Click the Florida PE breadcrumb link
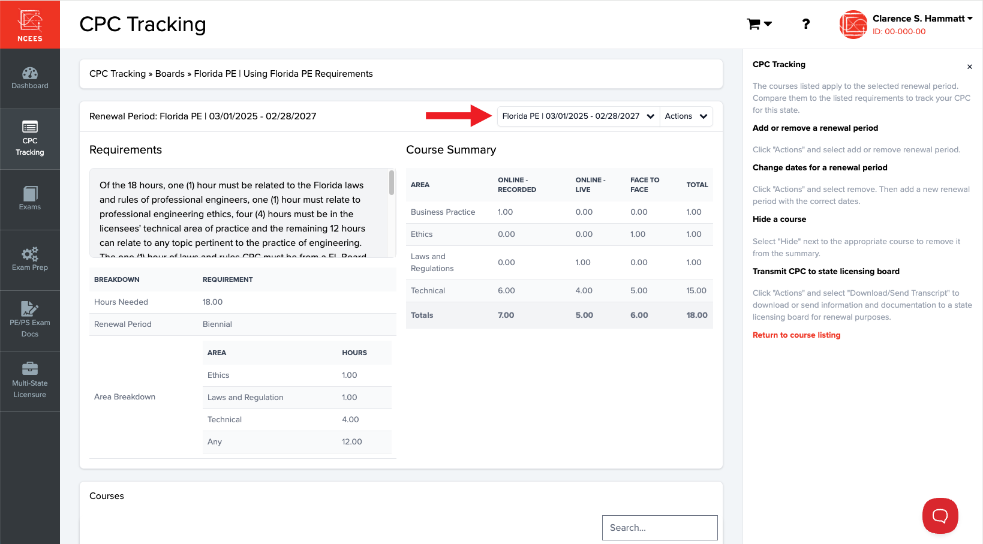Screen dimensions: 983x544 pos(215,74)
